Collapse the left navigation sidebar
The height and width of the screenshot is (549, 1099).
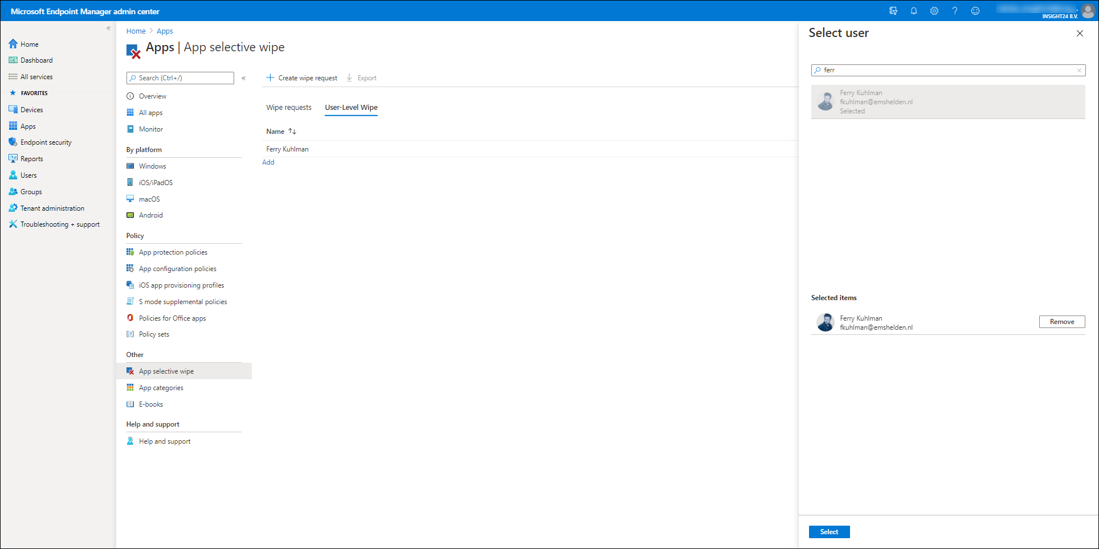click(x=108, y=28)
